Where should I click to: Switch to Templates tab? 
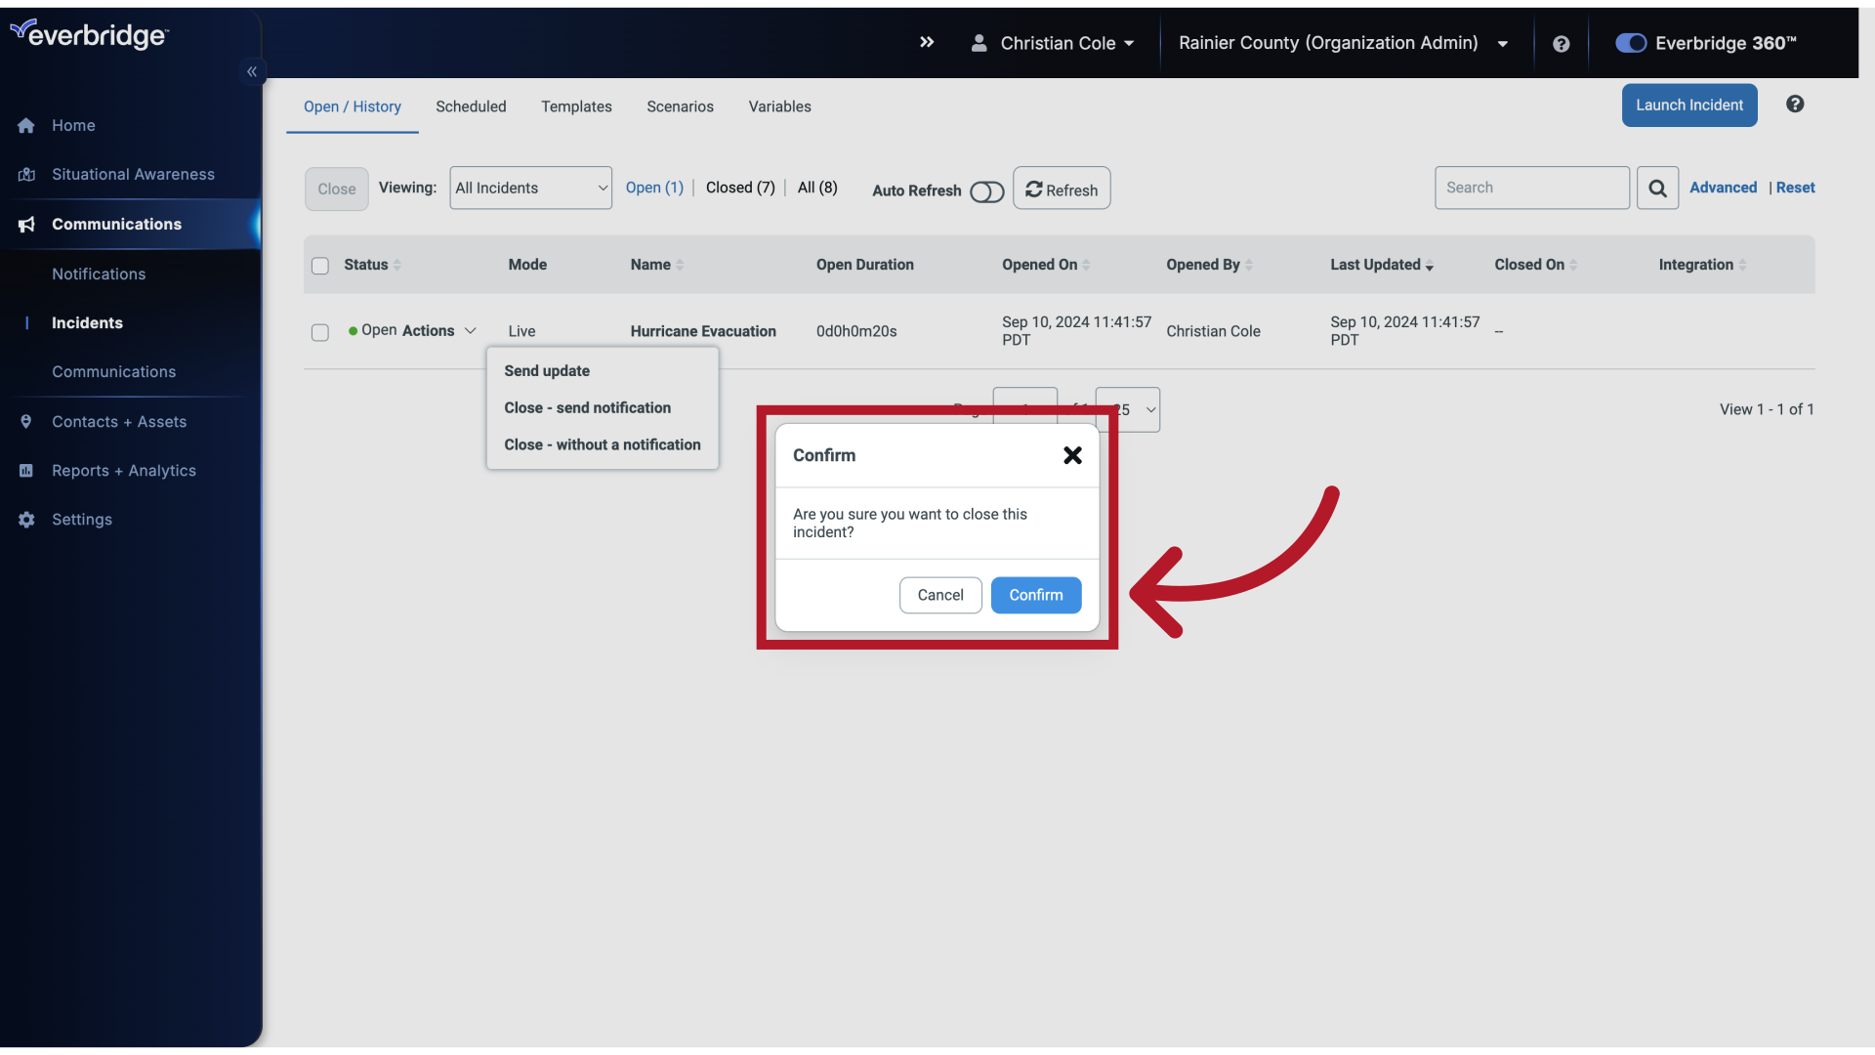(x=576, y=106)
